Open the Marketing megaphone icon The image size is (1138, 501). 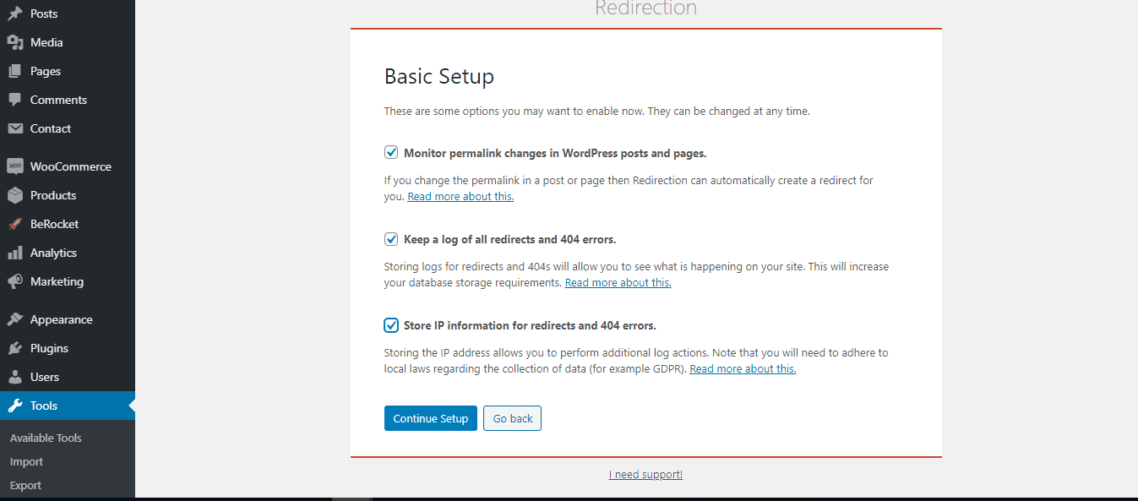tap(15, 281)
